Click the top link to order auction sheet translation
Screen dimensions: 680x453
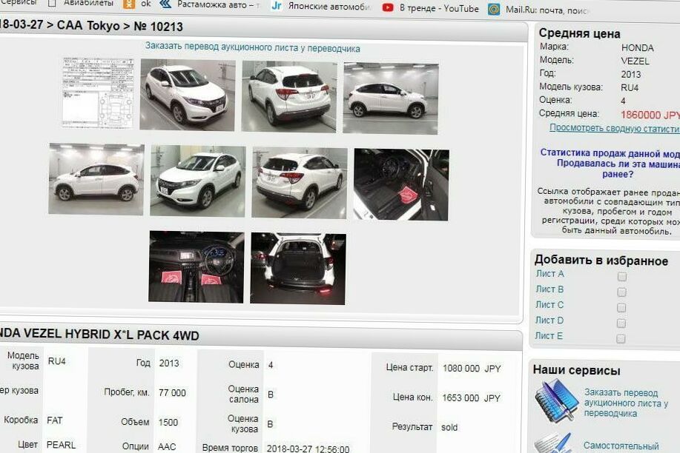(252, 47)
